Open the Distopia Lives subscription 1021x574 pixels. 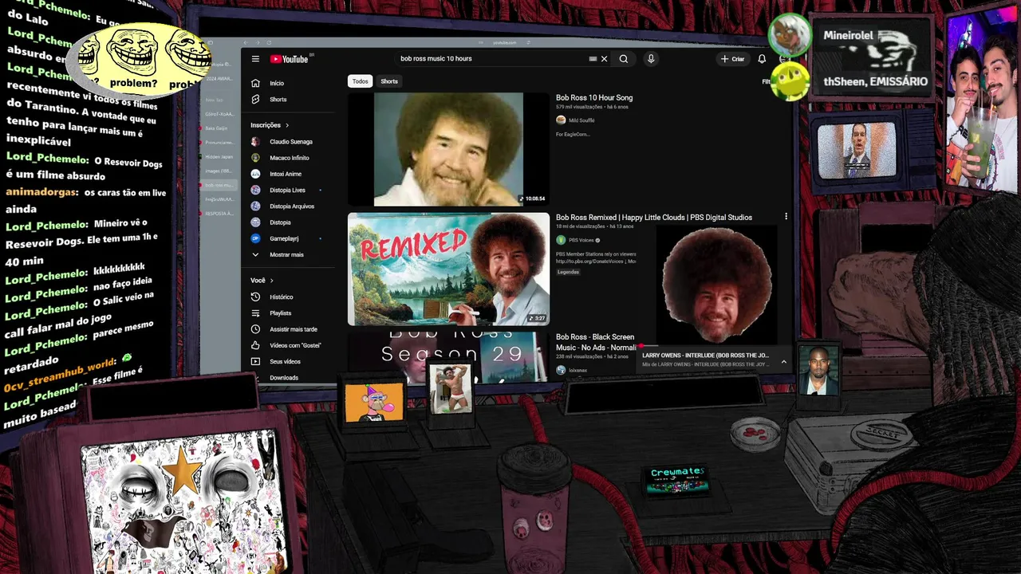287,190
